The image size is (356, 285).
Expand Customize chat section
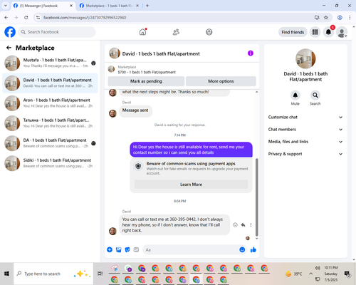(305, 117)
